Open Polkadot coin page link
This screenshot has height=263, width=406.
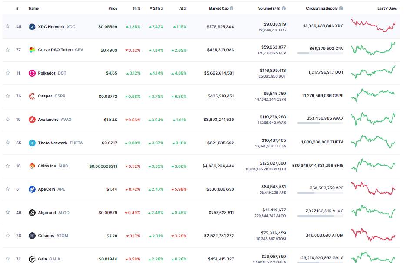tap(52, 73)
